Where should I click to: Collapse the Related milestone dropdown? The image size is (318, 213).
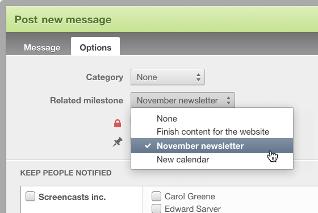(x=183, y=101)
